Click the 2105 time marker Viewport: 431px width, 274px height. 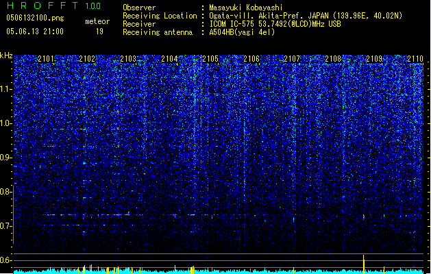coord(210,59)
